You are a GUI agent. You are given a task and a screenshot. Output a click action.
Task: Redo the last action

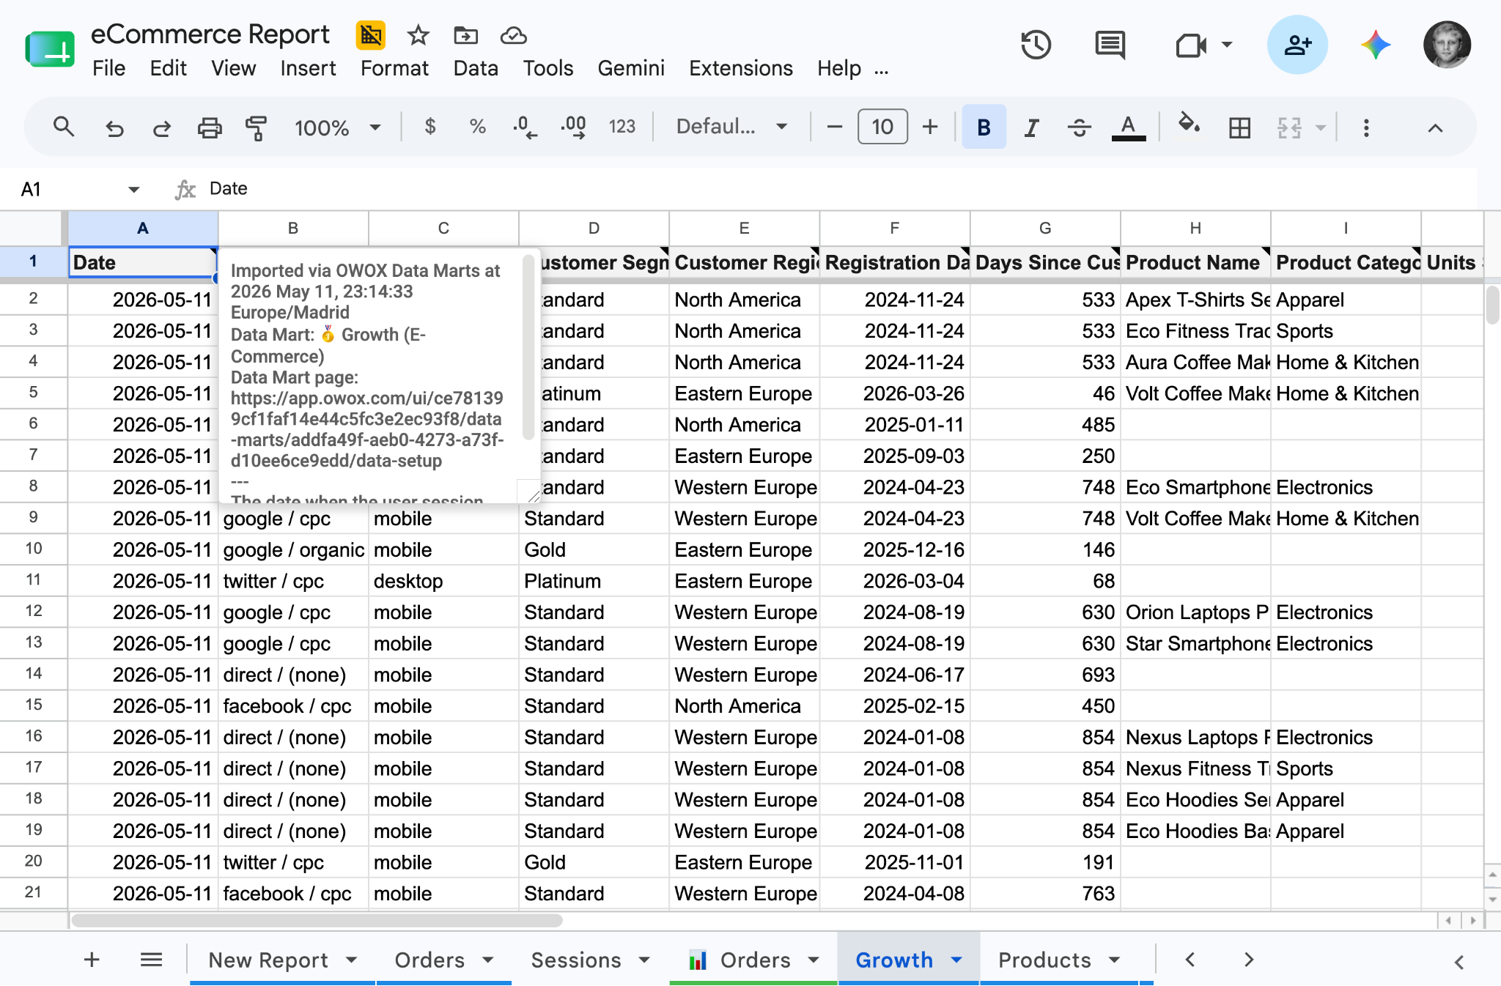coord(161,128)
